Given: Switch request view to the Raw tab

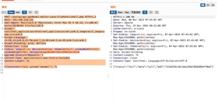Looking at the screenshot, I should click(x=11, y=12).
